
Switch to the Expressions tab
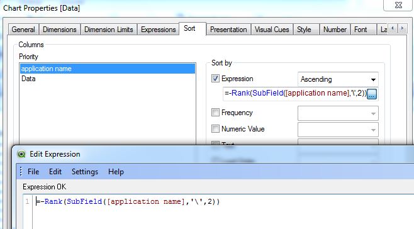coord(159,30)
